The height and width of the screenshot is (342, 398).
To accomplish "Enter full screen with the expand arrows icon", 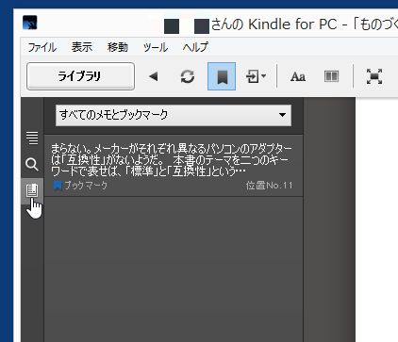I will pyautogui.click(x=374, y=76).
